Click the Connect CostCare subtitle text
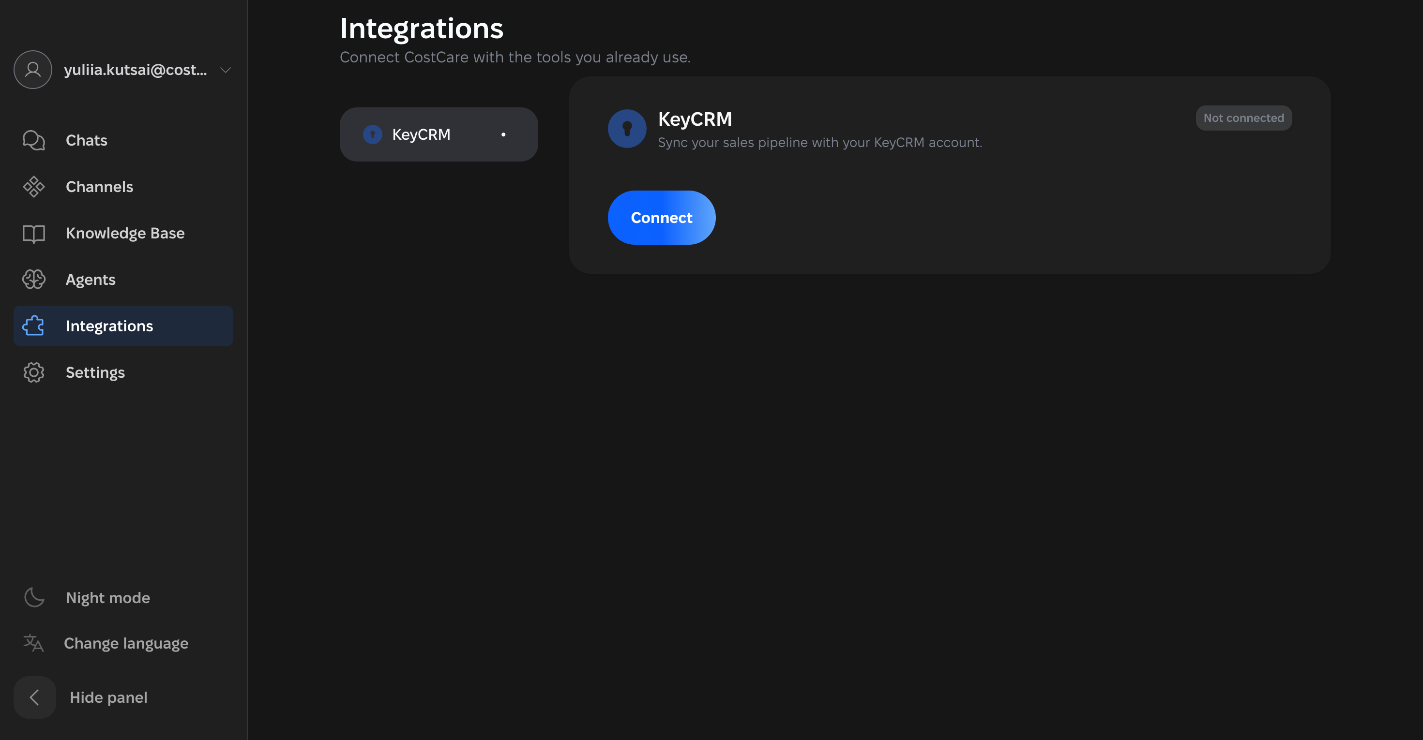The image size is (1423, 740). tap(515, 58)
